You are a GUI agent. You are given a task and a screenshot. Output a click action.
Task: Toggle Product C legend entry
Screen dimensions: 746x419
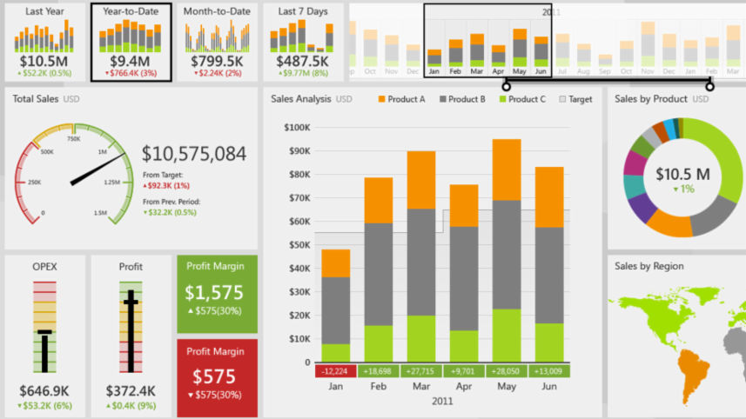521,99
